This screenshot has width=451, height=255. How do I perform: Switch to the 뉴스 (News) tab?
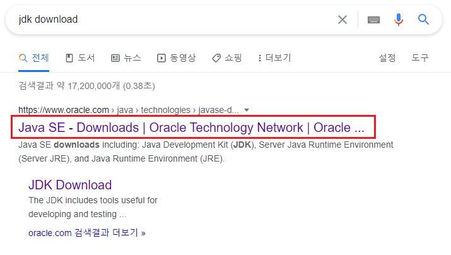pyautogui.click(x=126, y=58)
